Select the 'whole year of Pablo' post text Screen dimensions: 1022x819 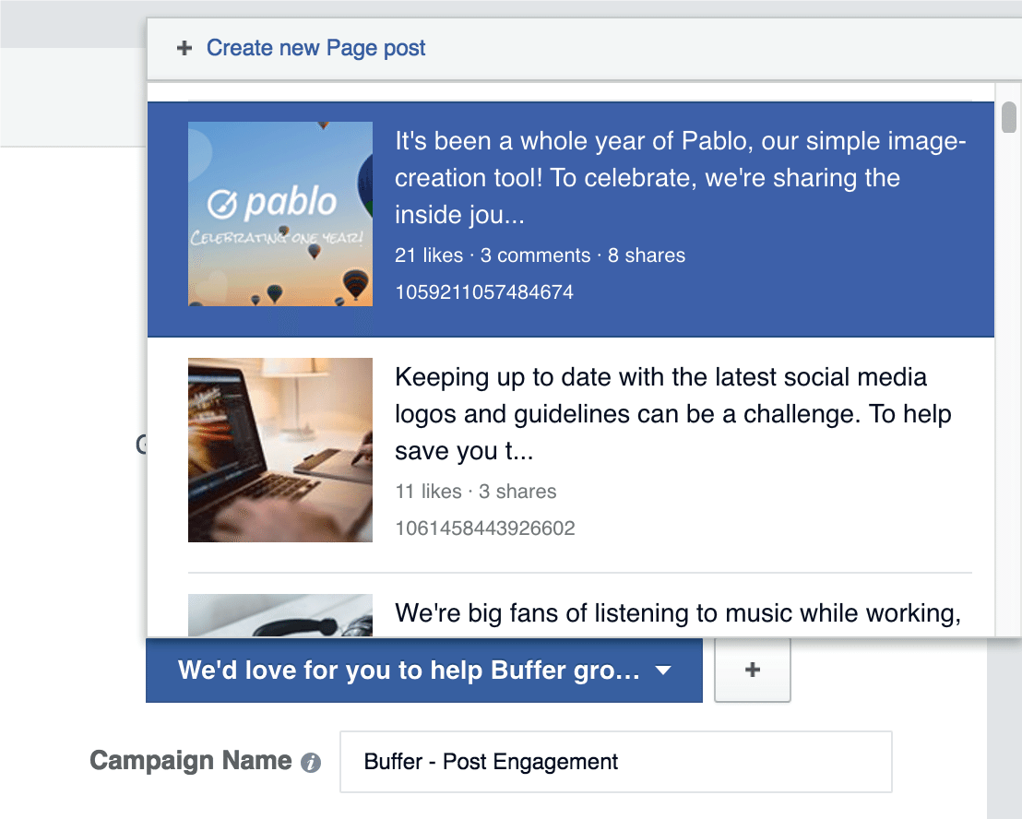click(680, 178)
